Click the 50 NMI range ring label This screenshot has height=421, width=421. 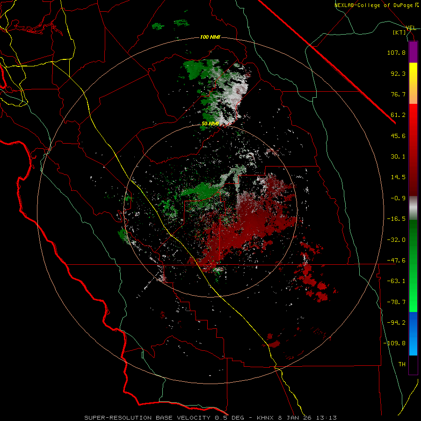tap(210, 124)
